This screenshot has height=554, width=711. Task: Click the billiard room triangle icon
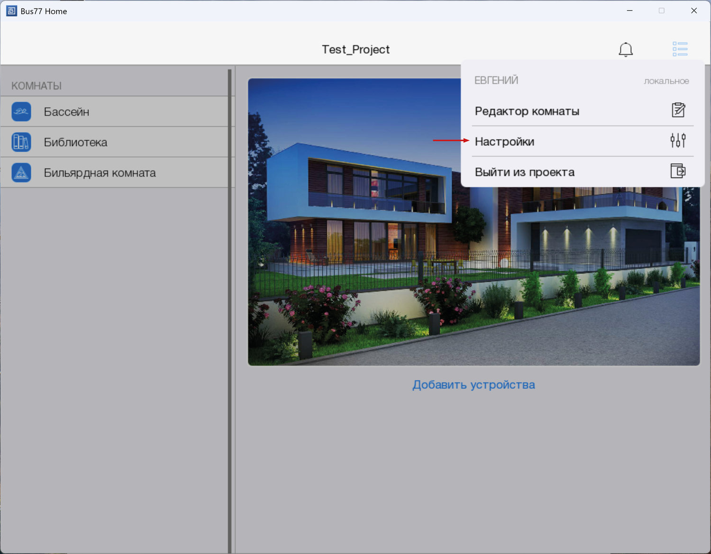(21, 173)
